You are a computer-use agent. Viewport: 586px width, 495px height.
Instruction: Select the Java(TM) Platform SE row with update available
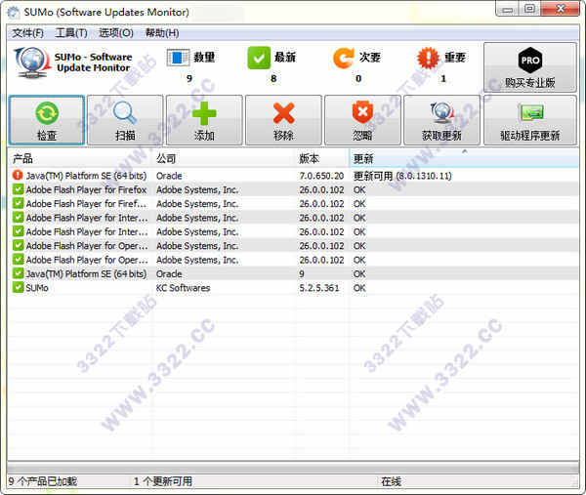pos(293,176)
